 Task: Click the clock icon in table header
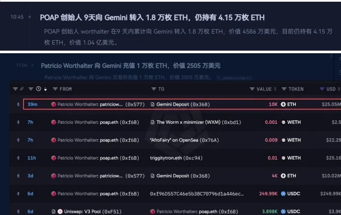tap(38, 89)
